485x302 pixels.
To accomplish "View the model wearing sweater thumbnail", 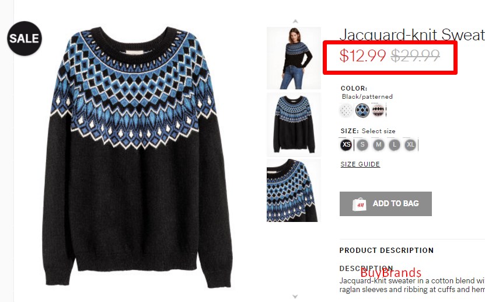I will pyautogui.click(x=294, y=58).
